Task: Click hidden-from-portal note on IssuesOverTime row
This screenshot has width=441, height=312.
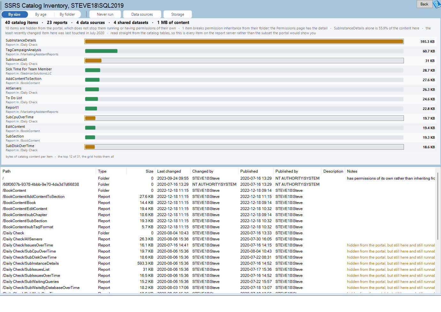Action: pos(391,245)
